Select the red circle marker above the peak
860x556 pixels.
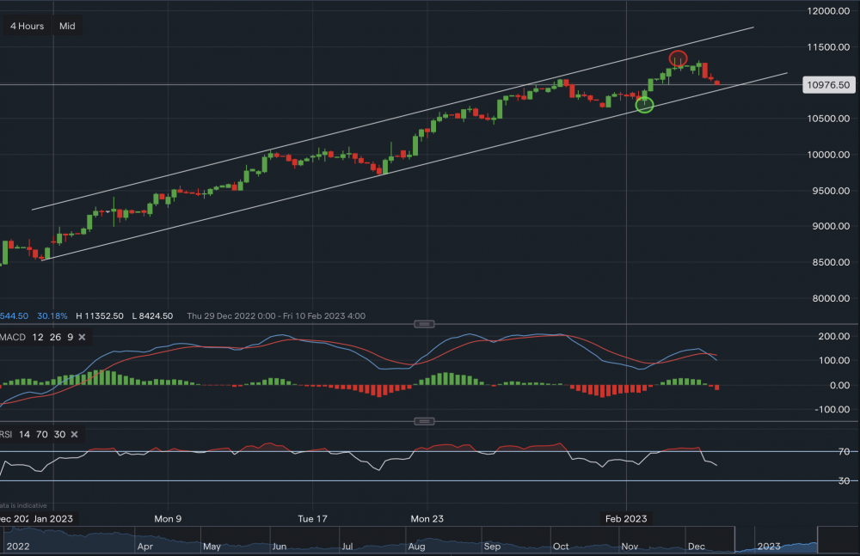677,58
